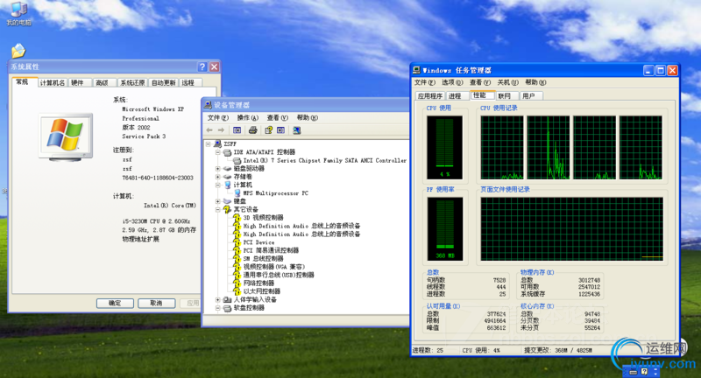The width and height of the screenshot is (701, 378).
Task: Select 网络控制器 device
Action: point(258,283)
